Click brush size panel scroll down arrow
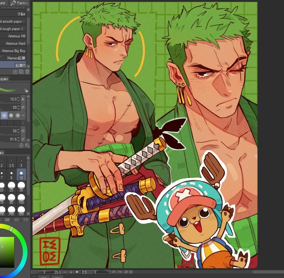 pyautogui.click(x=28, y=214)
